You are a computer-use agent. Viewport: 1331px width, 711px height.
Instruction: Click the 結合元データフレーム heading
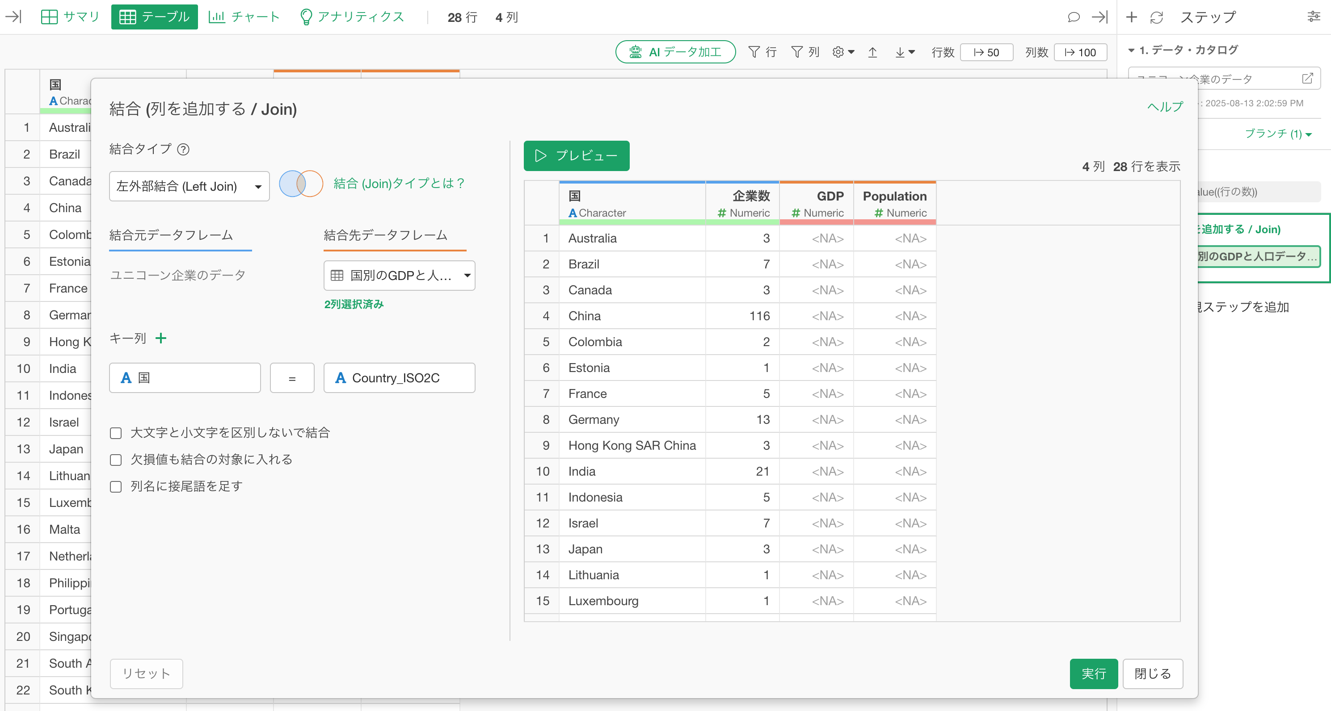(x=171, y=235)
